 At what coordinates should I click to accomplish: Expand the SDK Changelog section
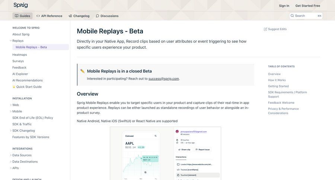(x=11, y=131)
